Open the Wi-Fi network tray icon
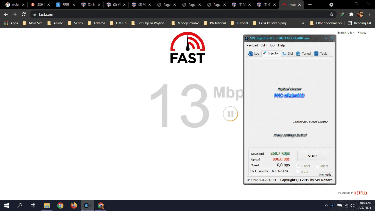The height and width of the screenshot is (211, 375). click(x=346, y=206)
